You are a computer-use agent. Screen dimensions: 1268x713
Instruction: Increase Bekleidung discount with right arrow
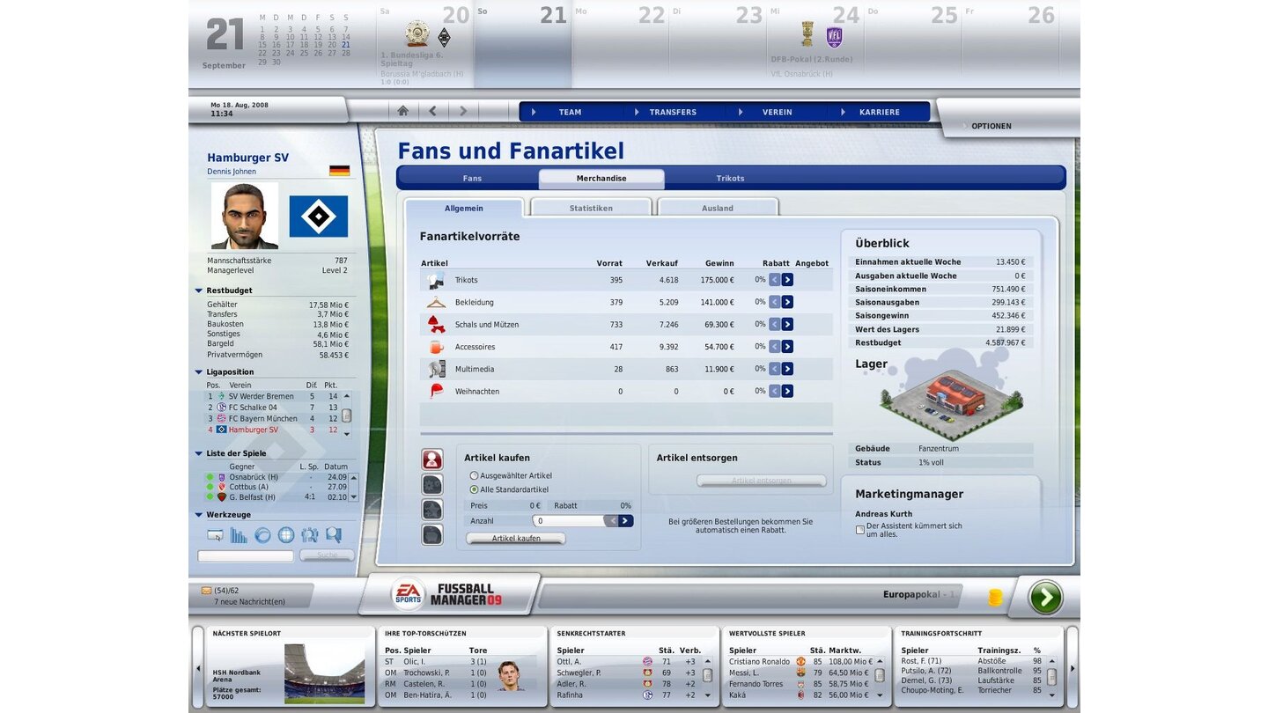coord(787,302)
